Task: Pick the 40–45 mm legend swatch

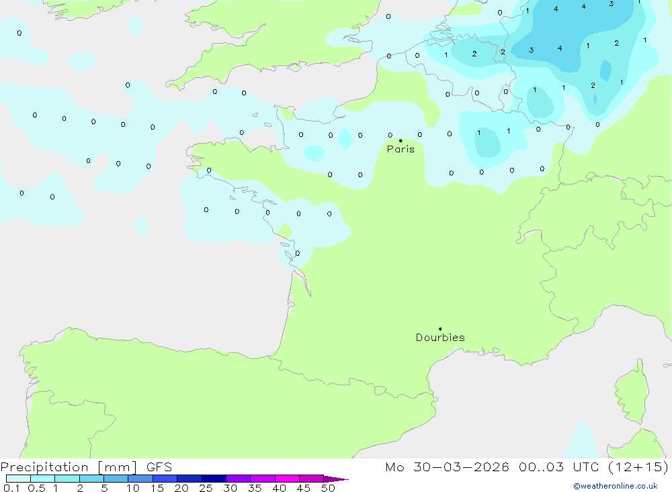Action: [287, 479]
